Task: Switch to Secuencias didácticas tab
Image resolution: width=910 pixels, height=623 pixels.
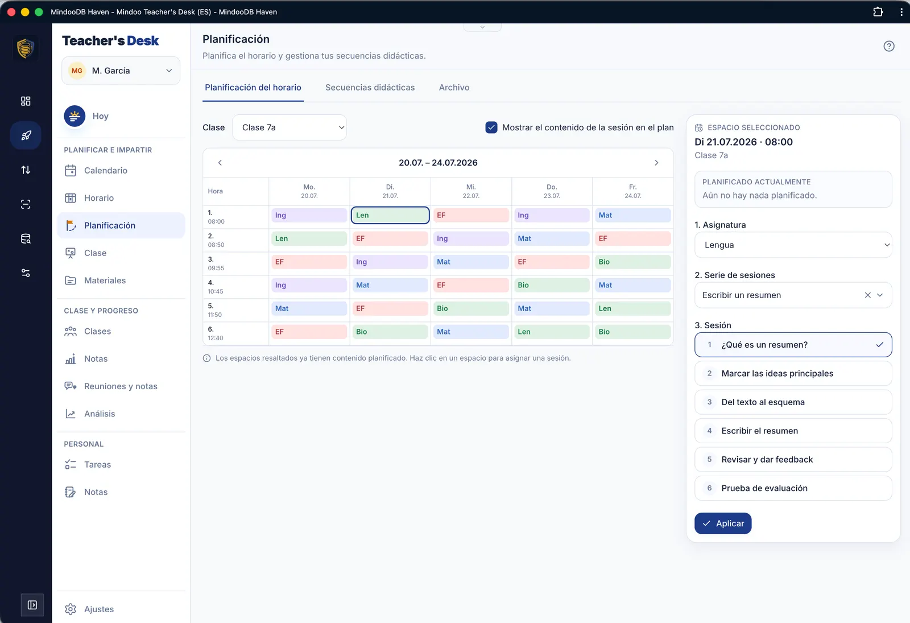Action: click(x=370, y=88)
